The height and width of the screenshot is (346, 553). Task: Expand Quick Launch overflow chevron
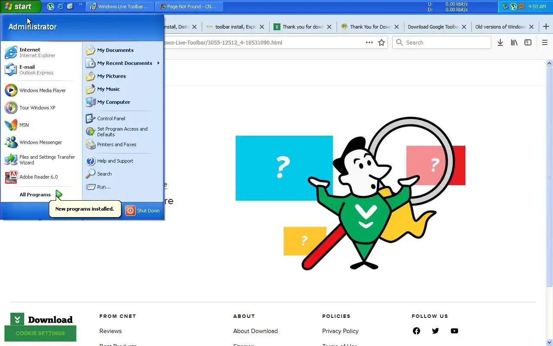(80, 5)
